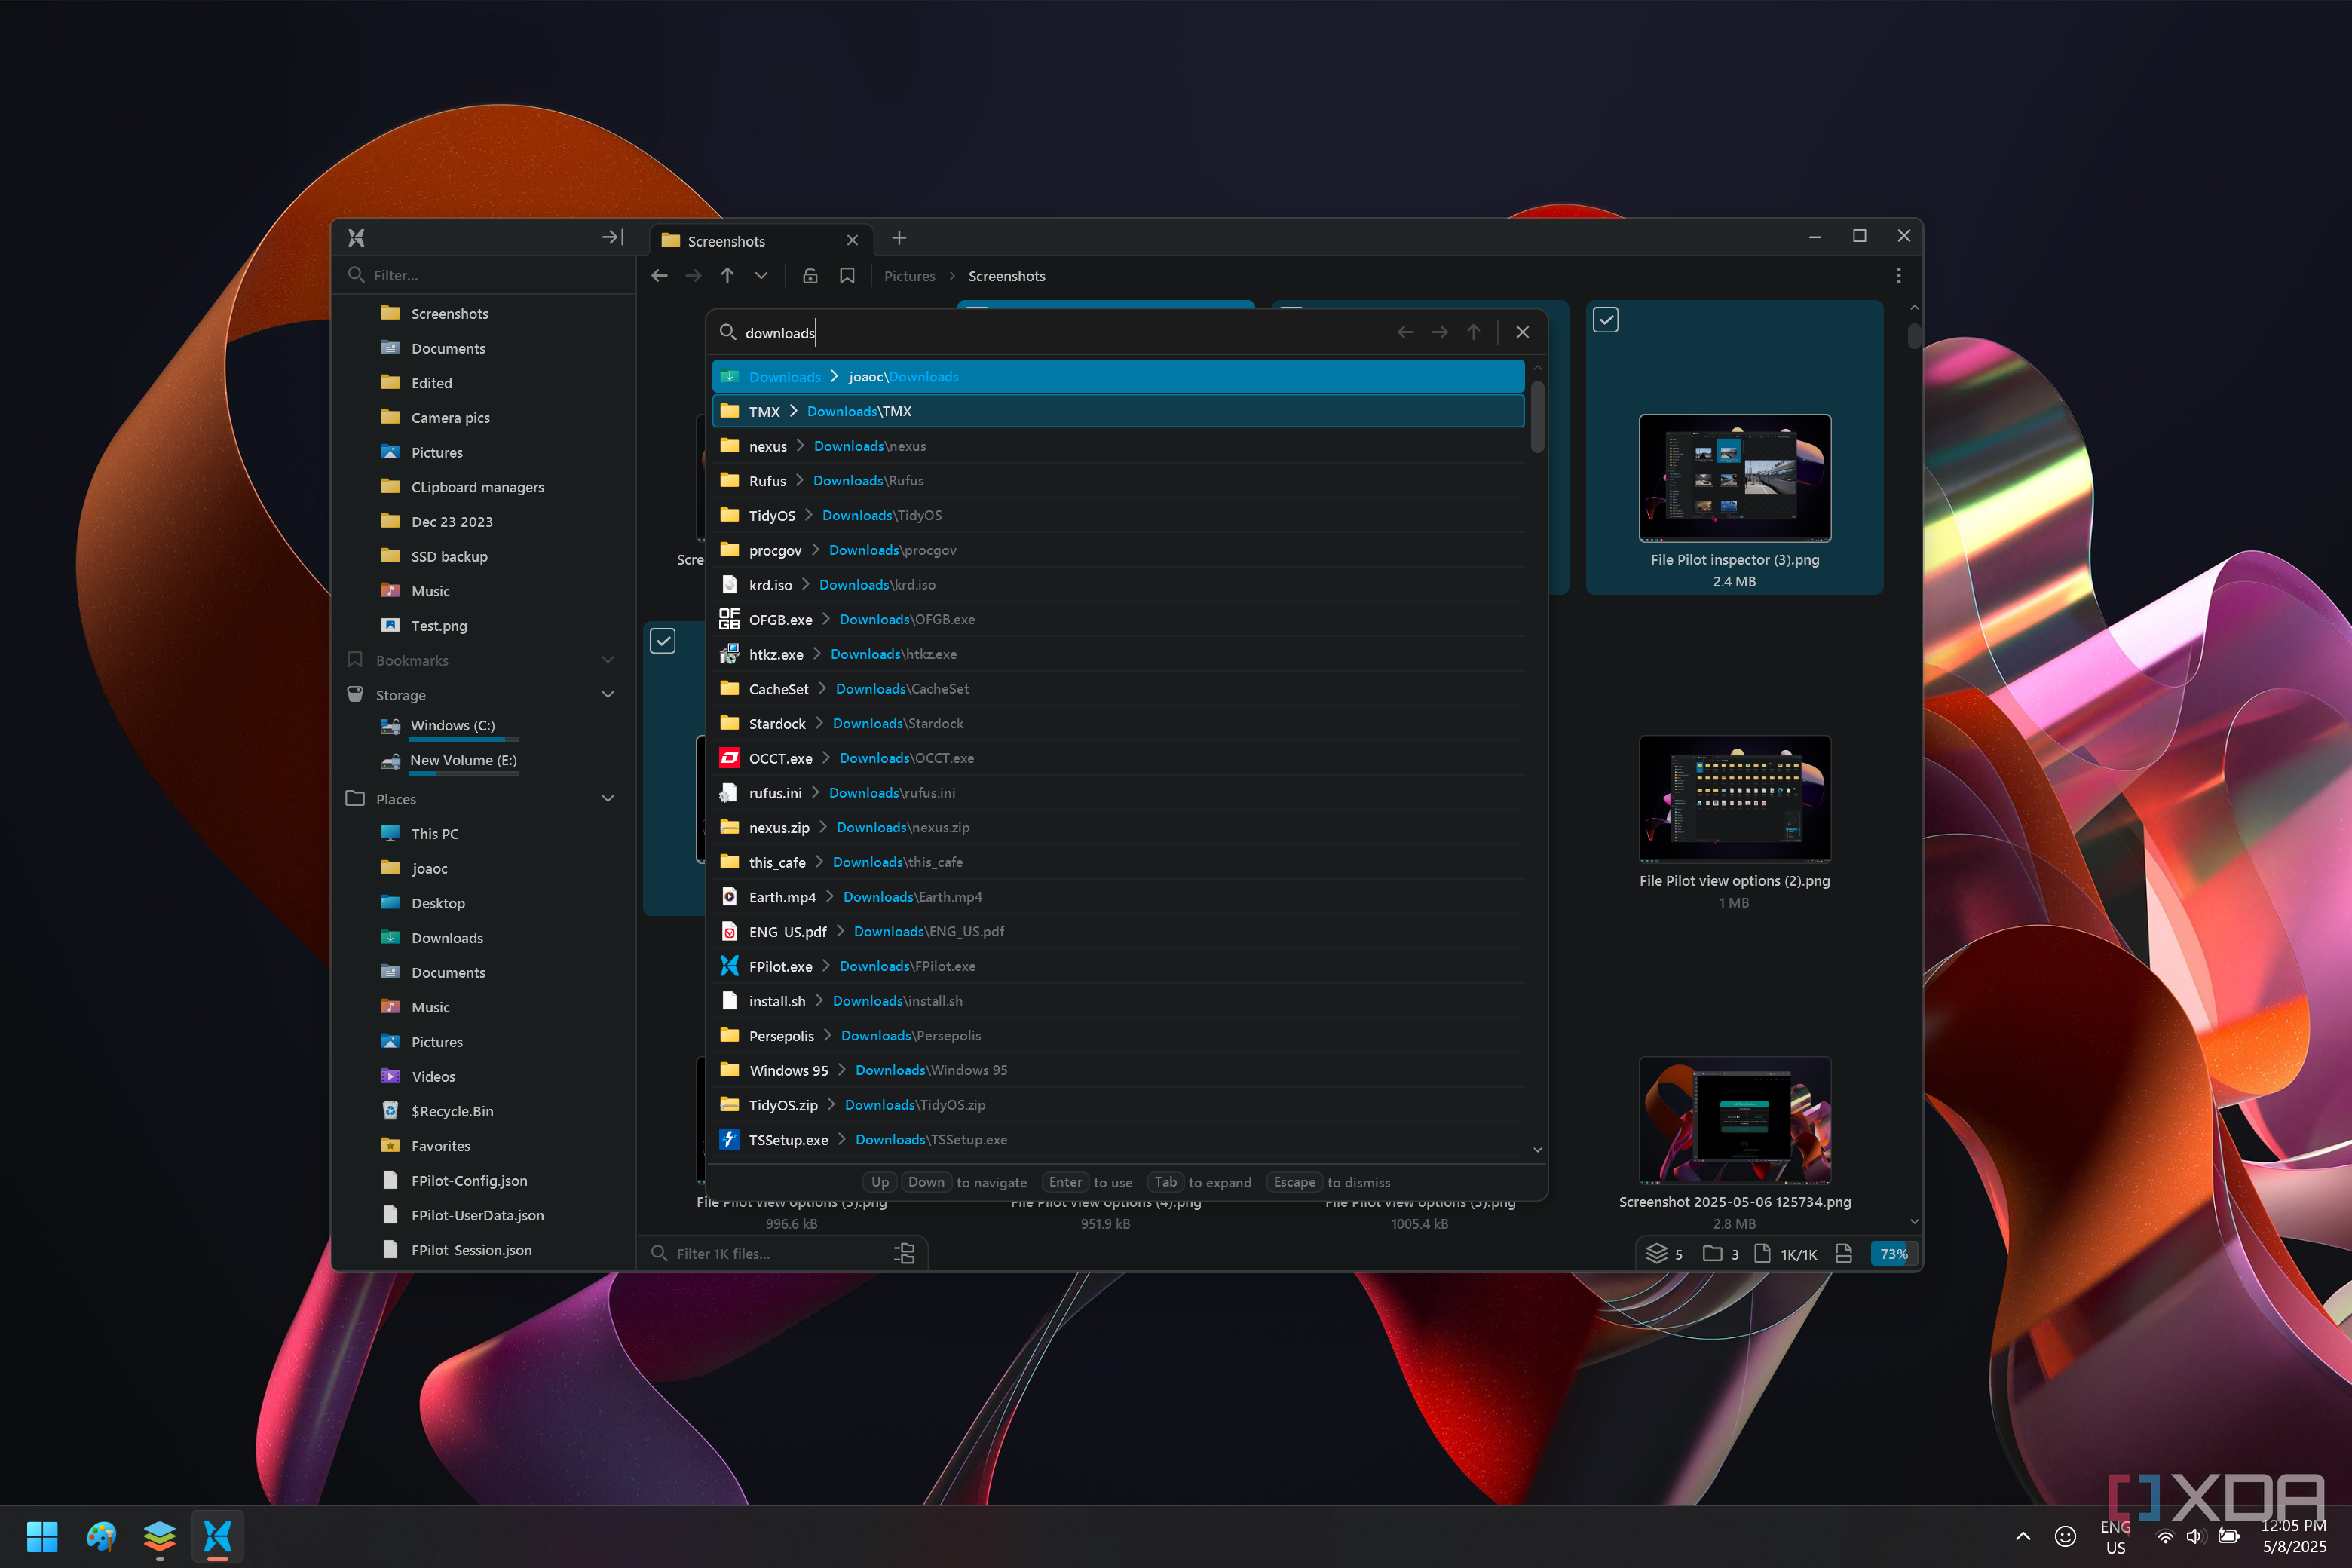Open Test.png in the sidebar
Screen dimensions: 2352x1568
pos(438,626)
